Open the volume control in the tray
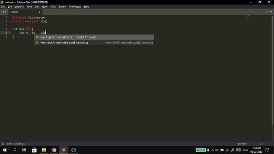The width and height of the screenshot is (274, 154). 217,150
